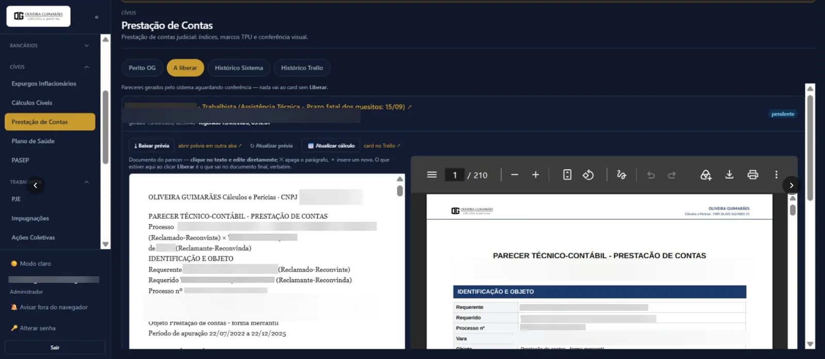Rotate the PDF counterclockwise

coord(588,175)
